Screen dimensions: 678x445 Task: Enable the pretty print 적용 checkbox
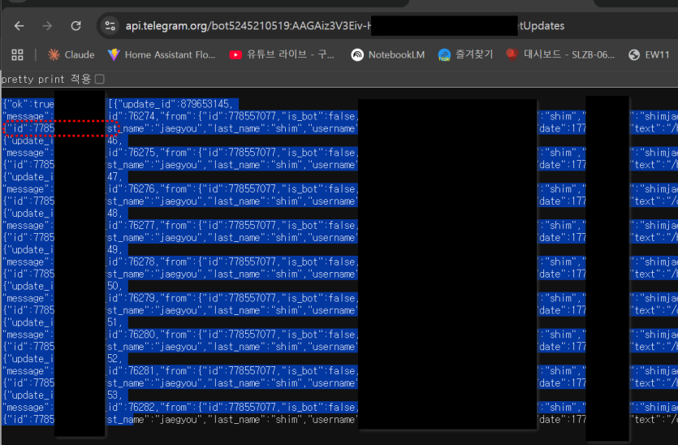coord(100,79)
